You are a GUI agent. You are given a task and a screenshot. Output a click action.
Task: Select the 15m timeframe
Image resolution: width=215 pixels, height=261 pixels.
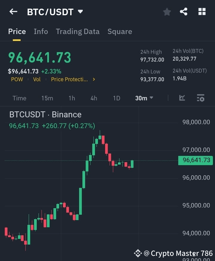(x=47, y=98)
